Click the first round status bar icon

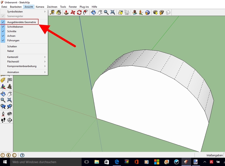(3, 155)
